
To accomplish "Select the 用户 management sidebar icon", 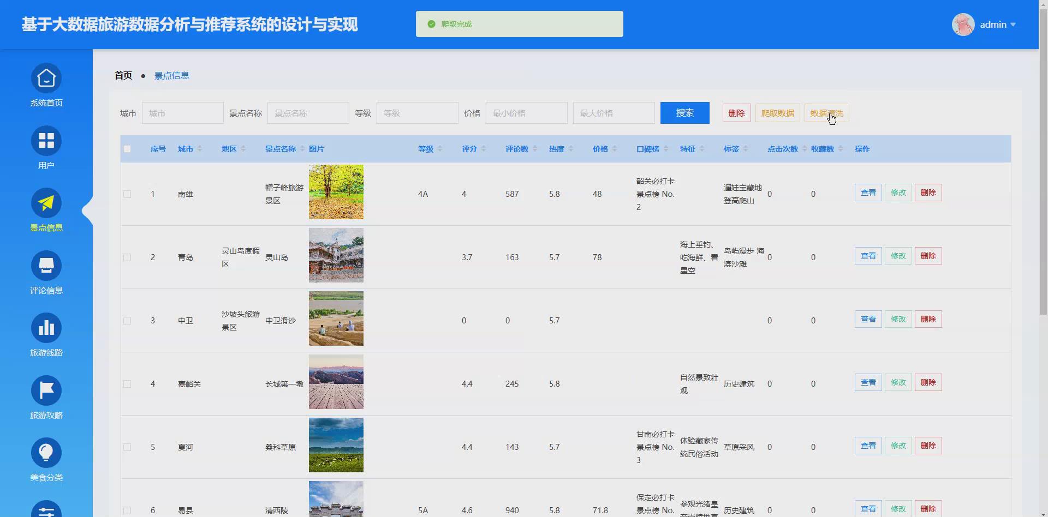I will click(46, 140).
